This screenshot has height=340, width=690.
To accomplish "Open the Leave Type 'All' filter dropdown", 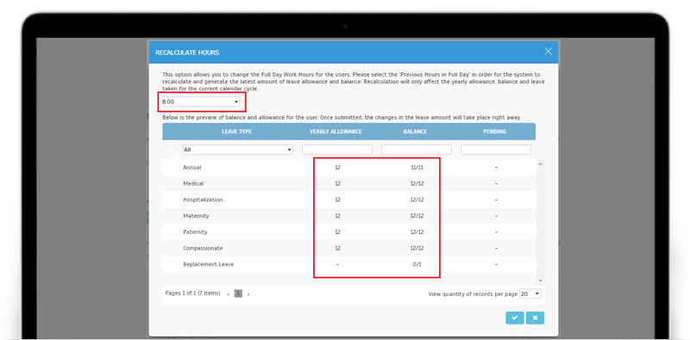I will point(238,150).
